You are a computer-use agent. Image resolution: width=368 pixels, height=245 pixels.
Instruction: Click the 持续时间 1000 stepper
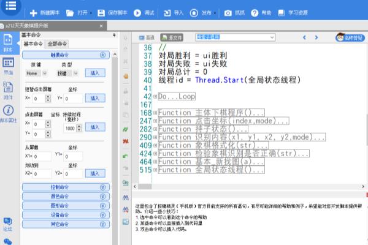click(x=79, y=128)
